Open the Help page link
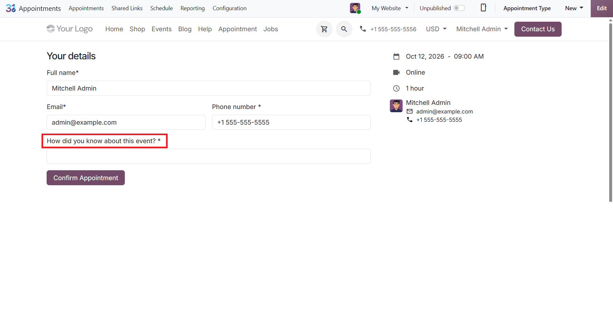 click(205, 29)
